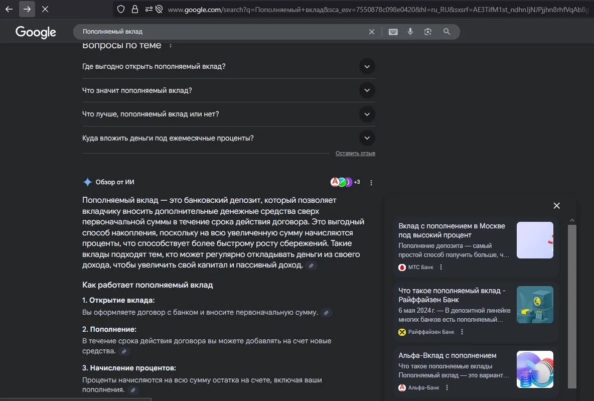This screenshot has width=594, height=401.
Task: Clear the search box text
Action: pyautogui.click(x=372, y=32)
